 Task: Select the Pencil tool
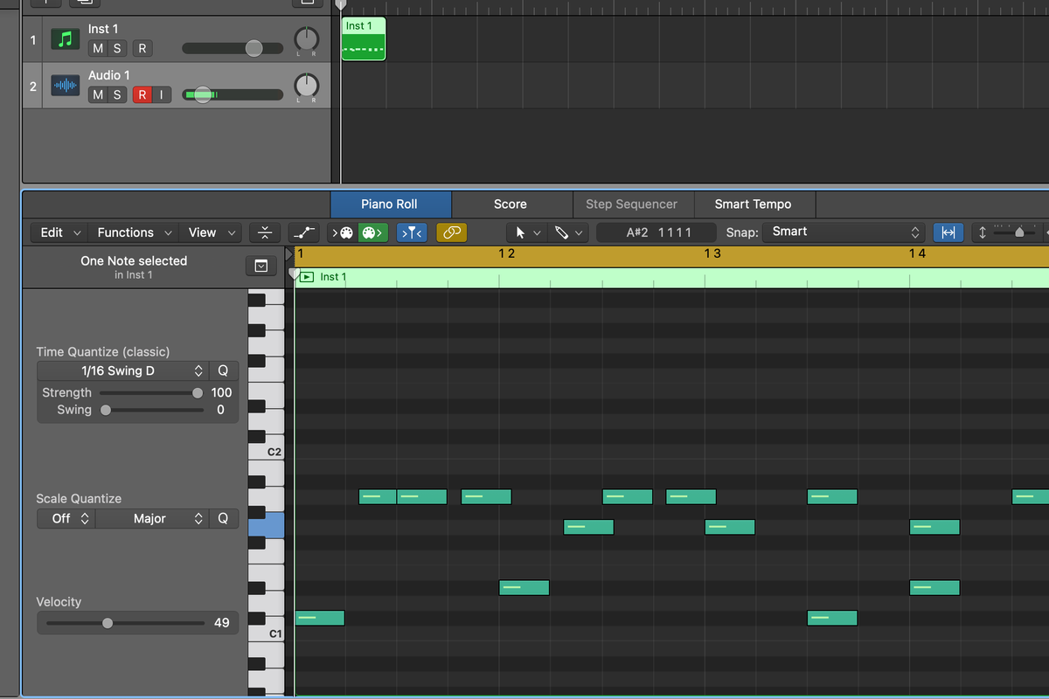[x=560, y=232]
